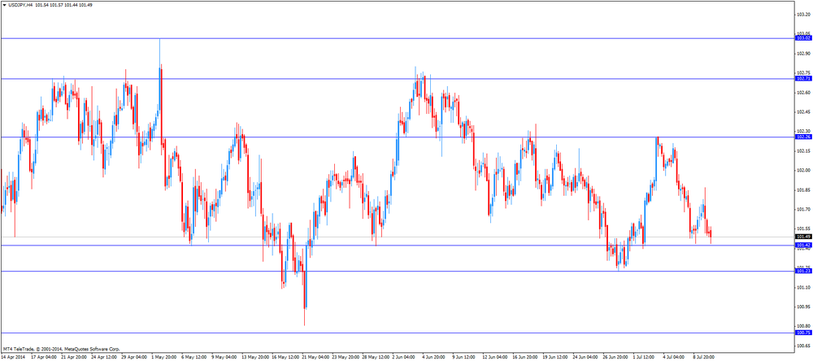813x361 pixels.
Task: Click the 19 Jun 12:00 time axis label
Action: 556,357
